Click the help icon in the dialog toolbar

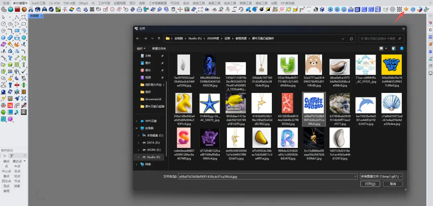pyautogui.click(x=401, y=48)
